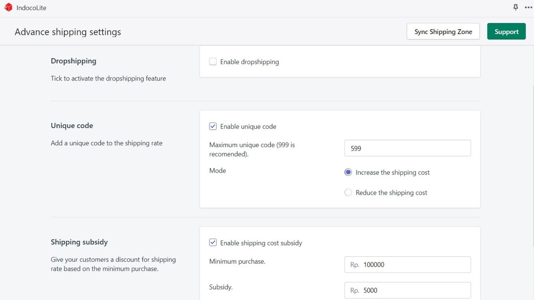This screenshot has height=300, width=534.
Task: Select Increase the shipping cost option
Action: 348,172
